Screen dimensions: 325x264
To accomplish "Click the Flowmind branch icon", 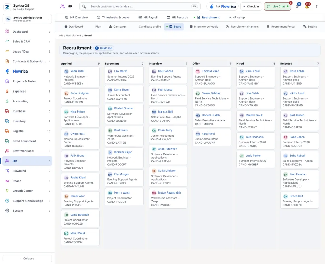I will pyautogui.click(x=7, y=171).
